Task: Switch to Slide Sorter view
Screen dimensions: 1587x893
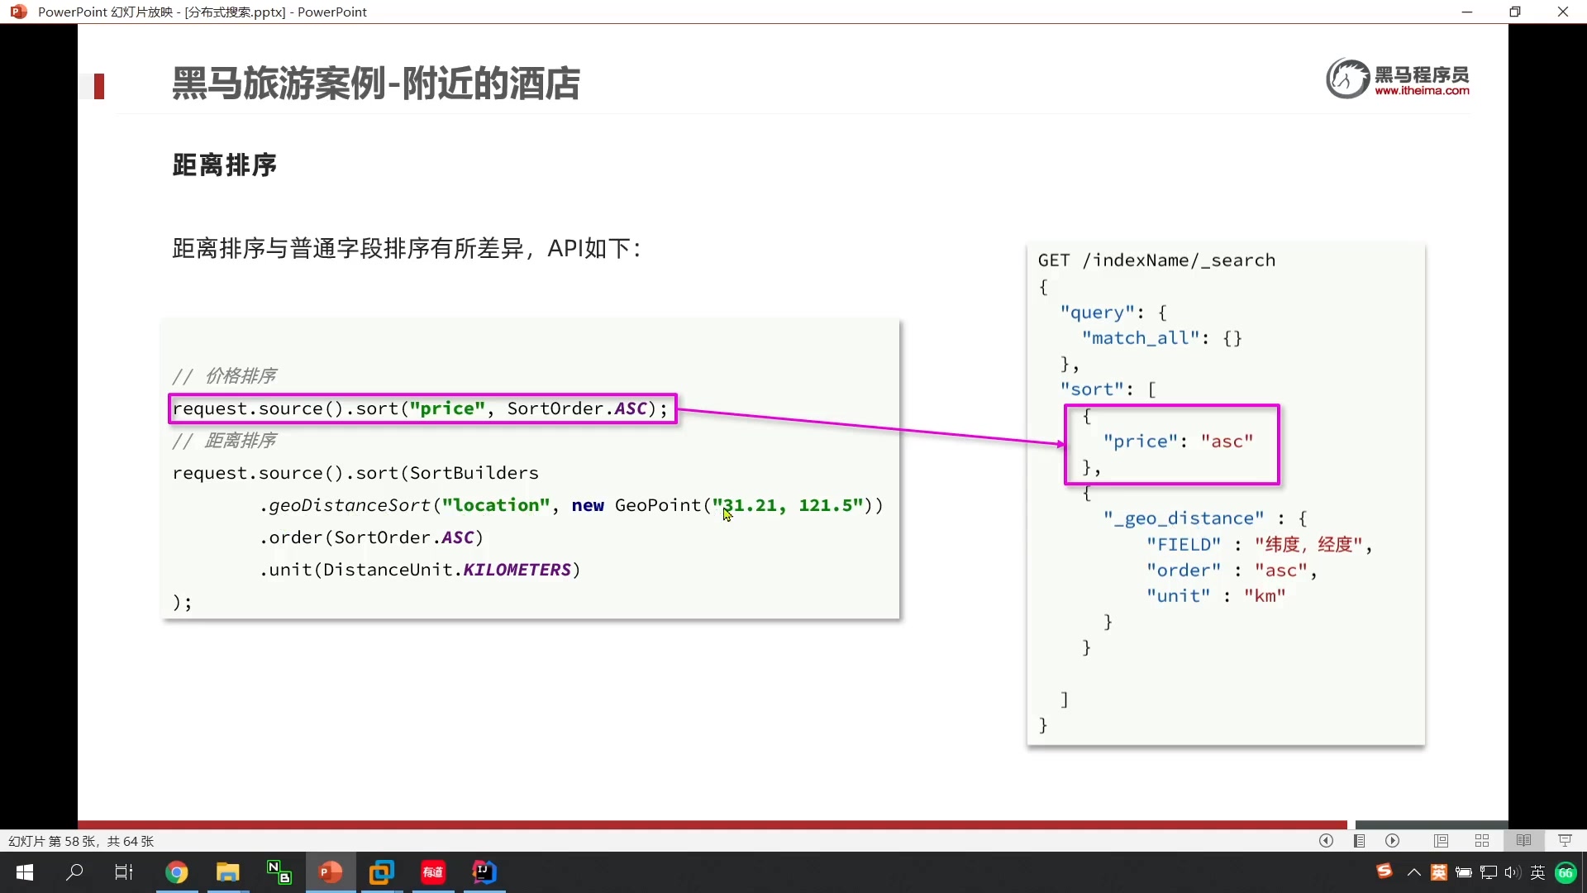Action: pyautogui.click(x=1482, y=841)
